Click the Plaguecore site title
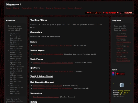Image resolution: width=138 pixels, height=103 pixels. [x=13, y=5]
